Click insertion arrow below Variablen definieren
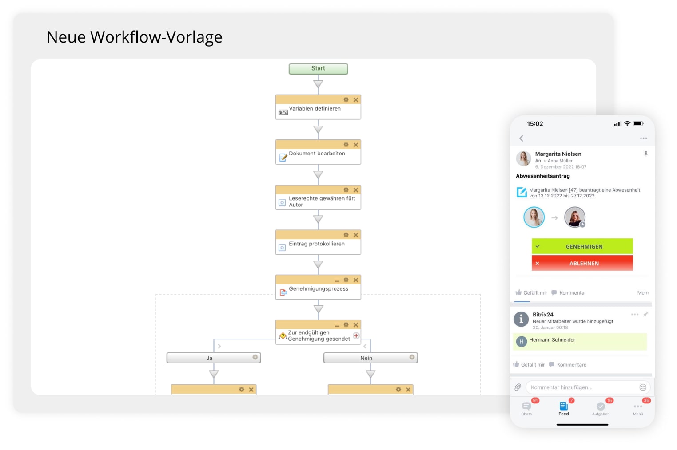677x450 pixels. [x=318, y=129]
